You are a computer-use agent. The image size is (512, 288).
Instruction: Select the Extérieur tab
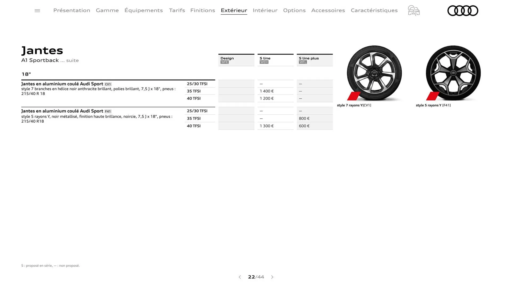click(234, 10)
